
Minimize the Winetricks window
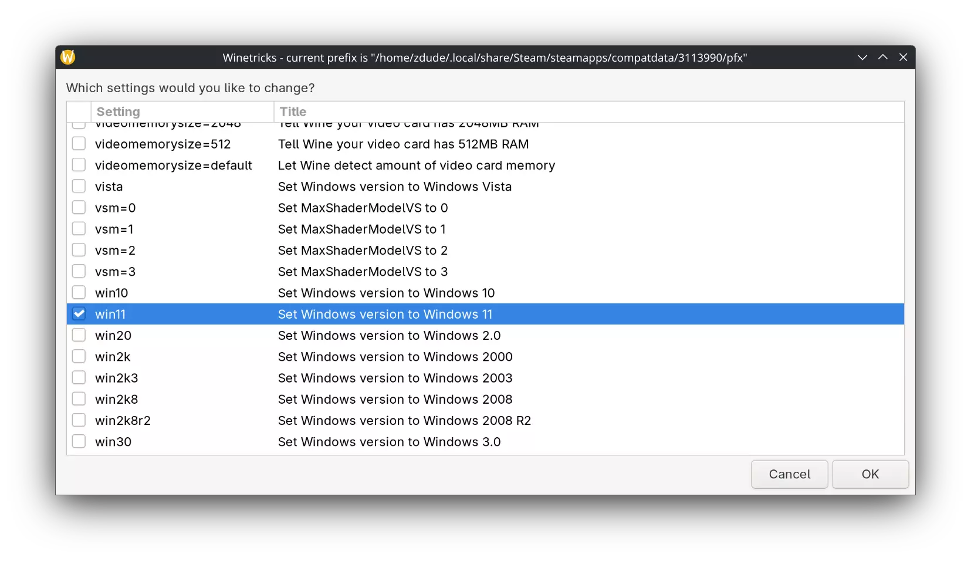[x=862, y=58]
